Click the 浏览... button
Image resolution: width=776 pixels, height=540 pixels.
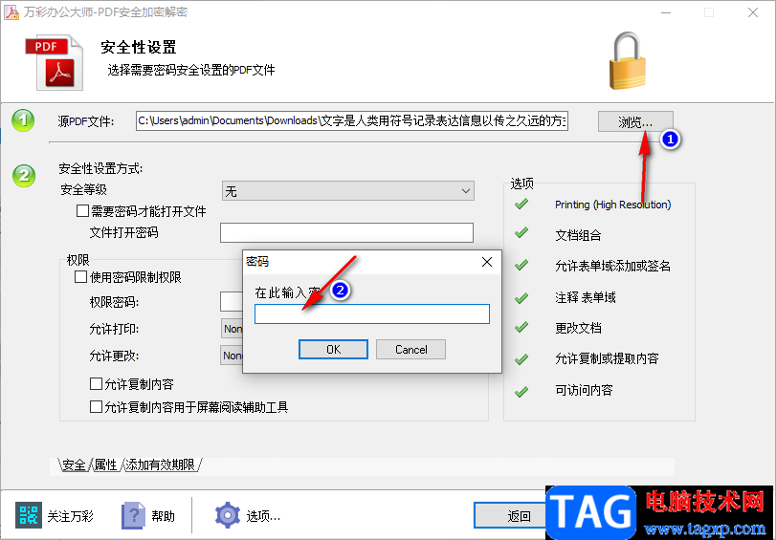click(x=635, y=121)
